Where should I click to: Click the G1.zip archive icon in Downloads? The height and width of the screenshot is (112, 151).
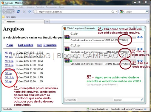pyautogui.click(x=67, y=37)
